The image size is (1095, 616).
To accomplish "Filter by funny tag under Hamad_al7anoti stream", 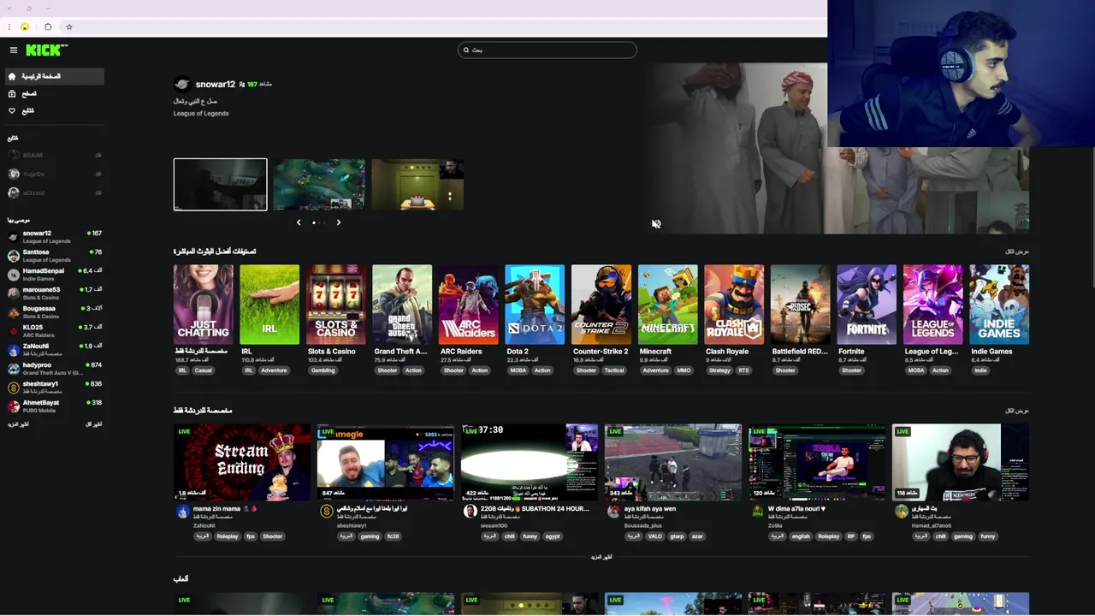I will 988,536.
